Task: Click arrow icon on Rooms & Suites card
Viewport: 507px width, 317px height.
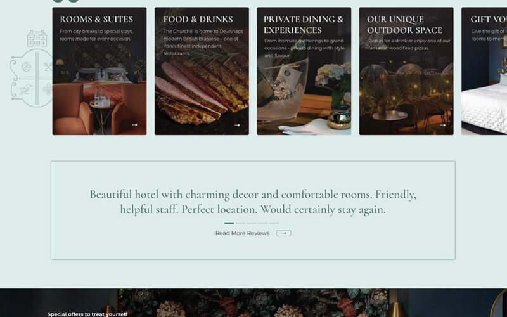Action: pyautogui.click(x=134, y=124)
